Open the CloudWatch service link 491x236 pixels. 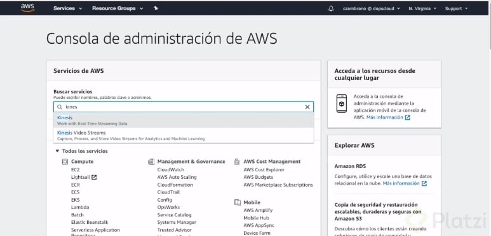coord(171,170)
